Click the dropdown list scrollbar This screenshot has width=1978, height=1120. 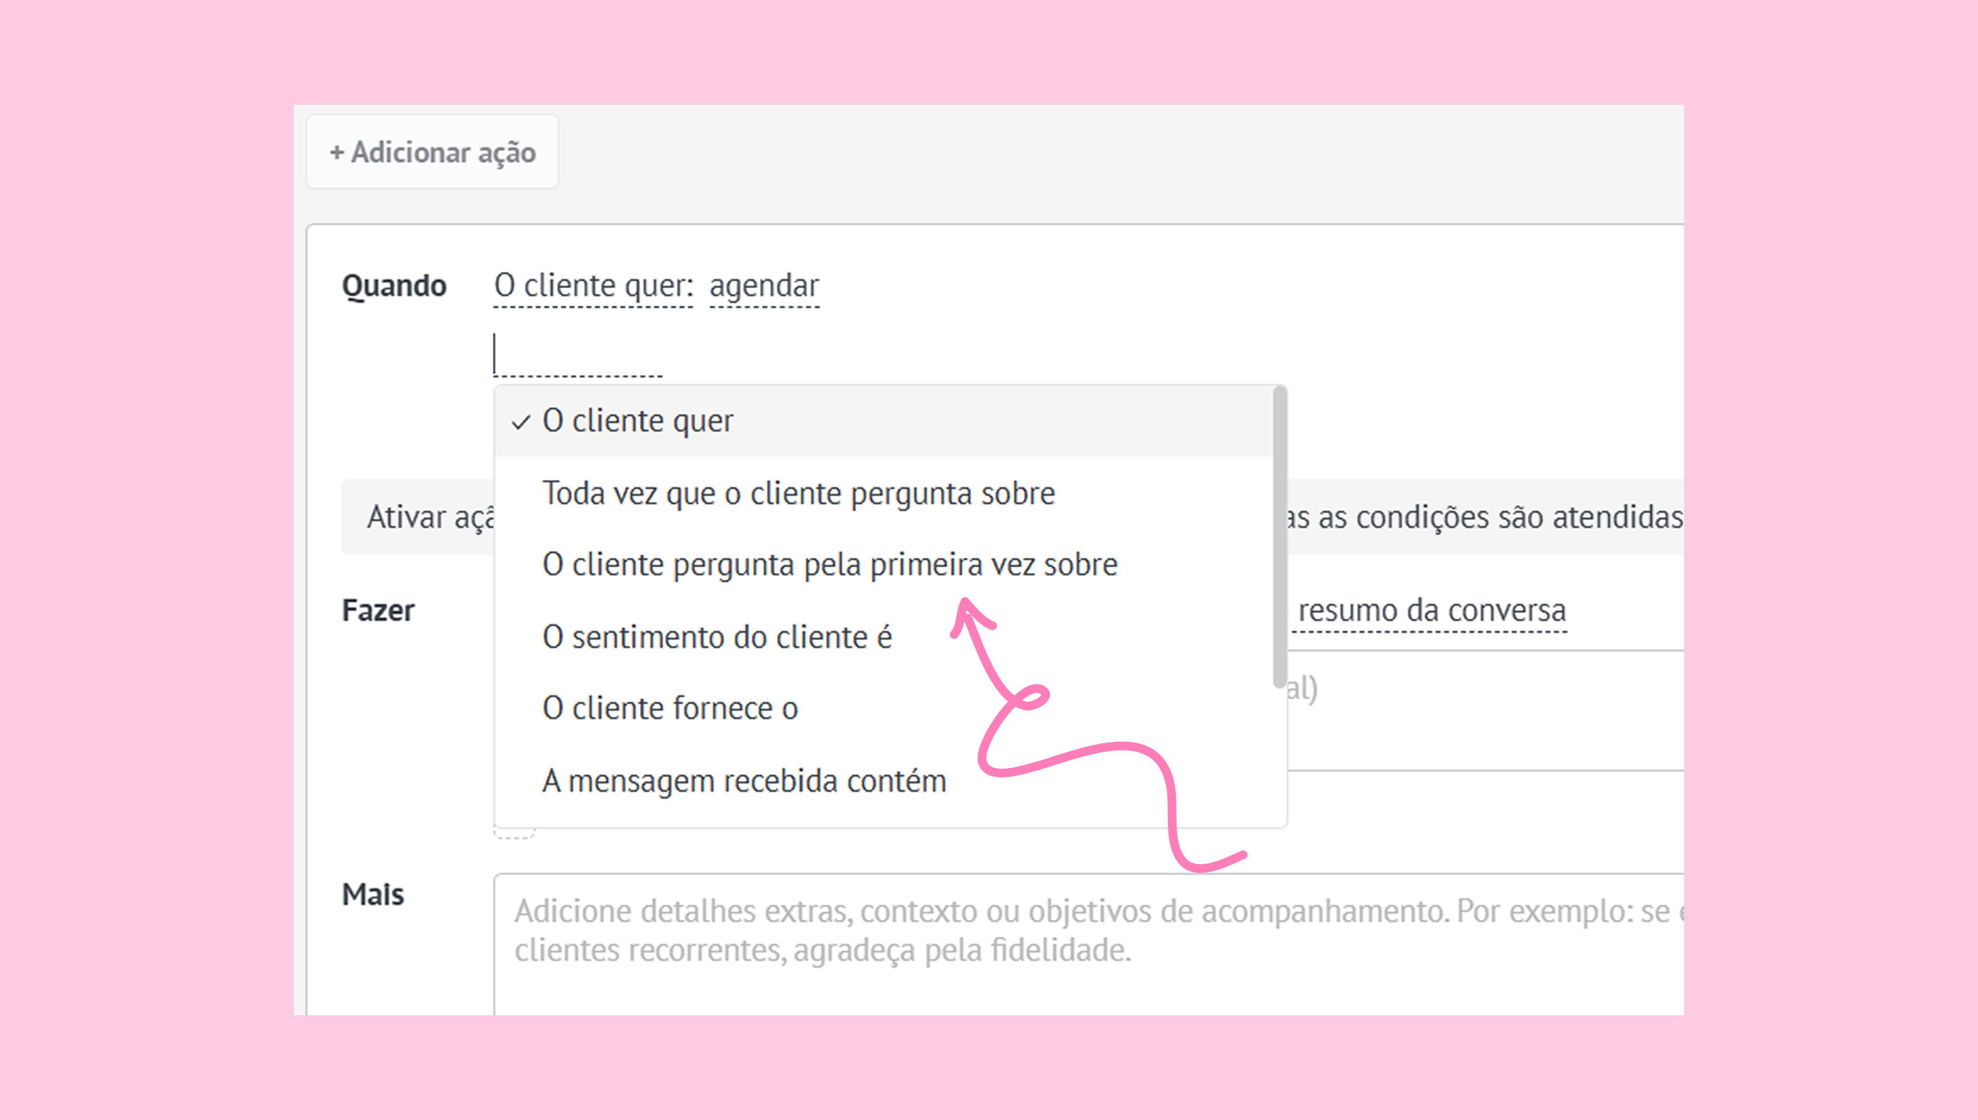coord(1279,538)
